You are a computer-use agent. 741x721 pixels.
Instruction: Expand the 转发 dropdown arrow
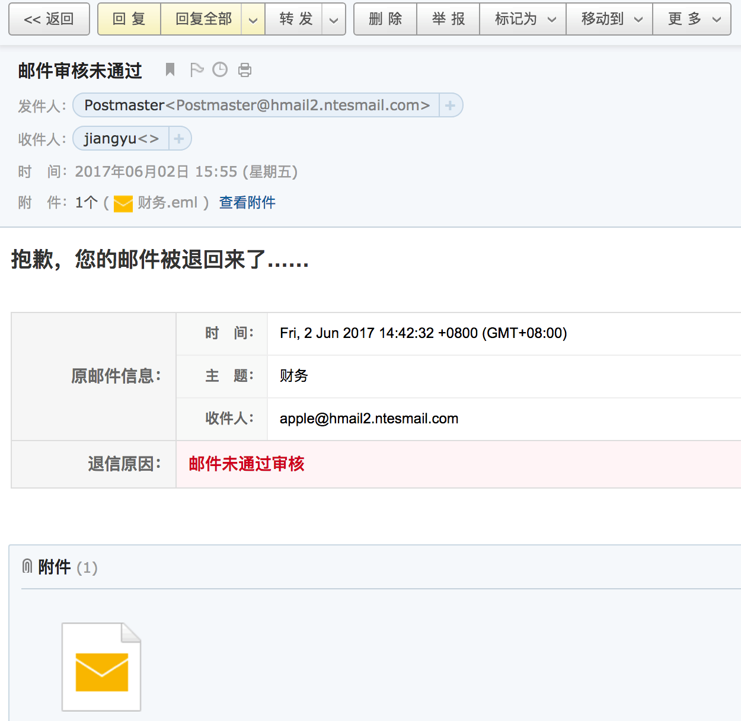click(x=334, y=20)
